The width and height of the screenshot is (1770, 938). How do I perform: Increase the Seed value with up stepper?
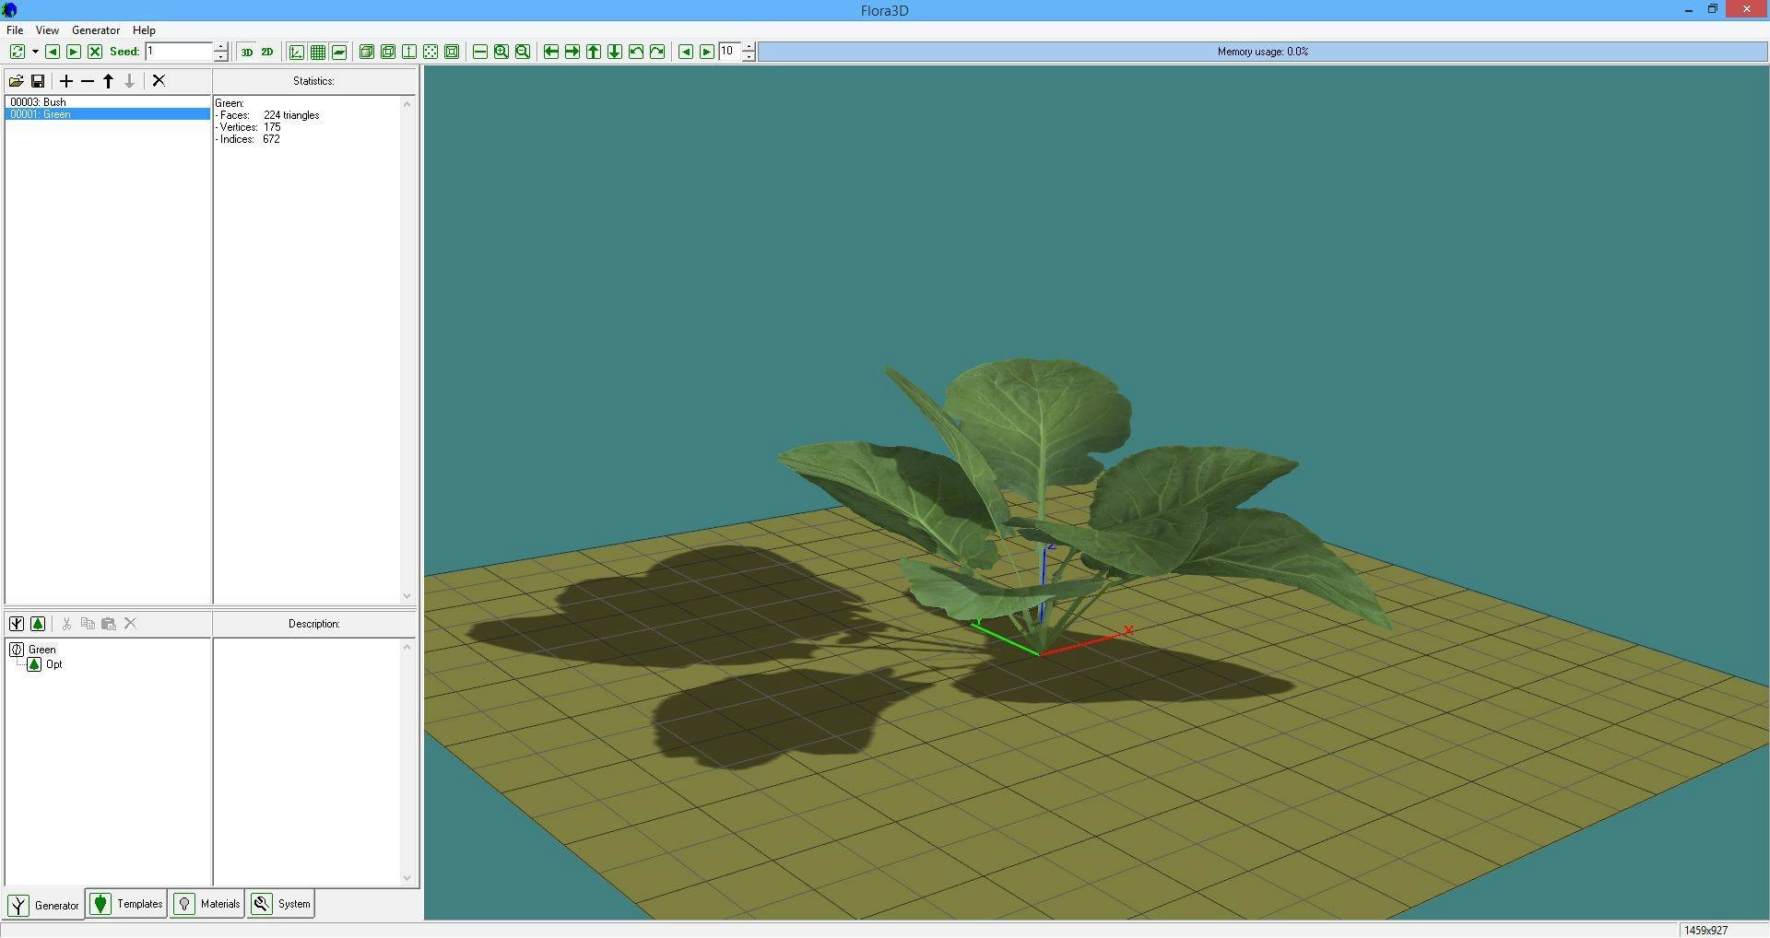(221, 47)
